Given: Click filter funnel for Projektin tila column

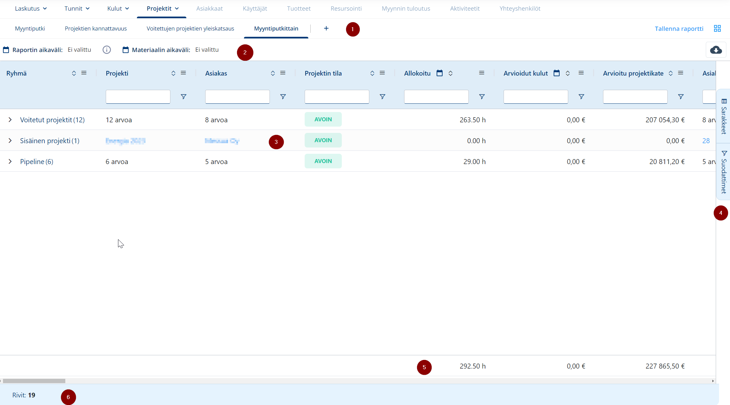Looking at the screenshot, I should (382, 97).
